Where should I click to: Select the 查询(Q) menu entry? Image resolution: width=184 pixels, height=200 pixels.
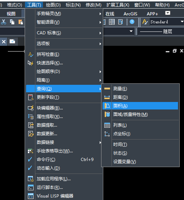[x=64, y=88]
